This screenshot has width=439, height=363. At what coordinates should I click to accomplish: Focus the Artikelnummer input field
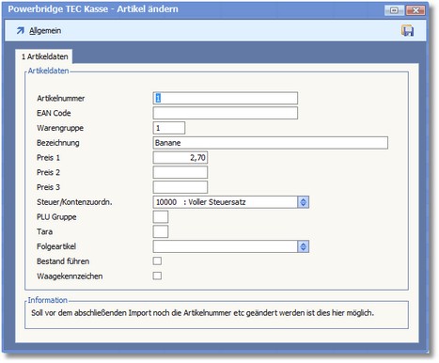(226, 98)
